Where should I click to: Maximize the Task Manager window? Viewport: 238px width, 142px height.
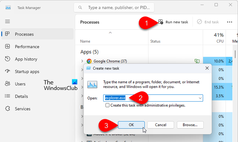pos(216,5)
